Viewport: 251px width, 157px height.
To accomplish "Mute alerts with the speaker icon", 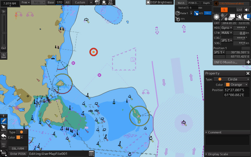I will [247, 10].
